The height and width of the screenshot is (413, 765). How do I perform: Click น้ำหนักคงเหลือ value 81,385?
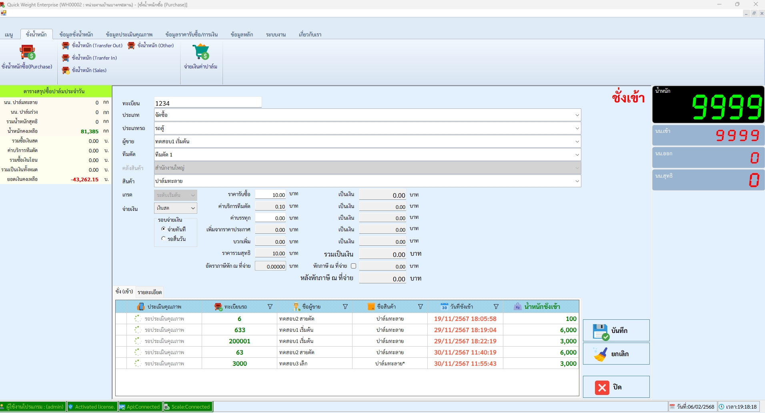90,131
